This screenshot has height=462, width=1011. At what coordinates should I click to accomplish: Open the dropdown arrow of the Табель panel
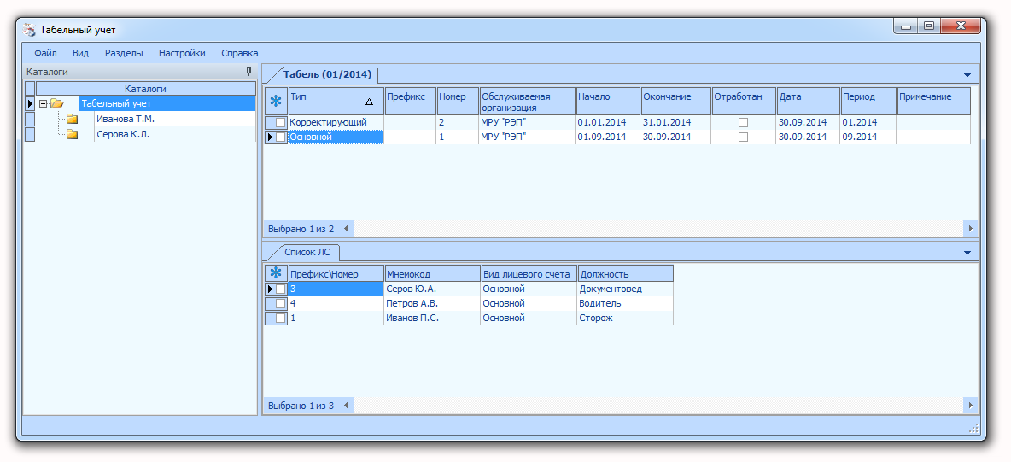[x=967, y=75]
